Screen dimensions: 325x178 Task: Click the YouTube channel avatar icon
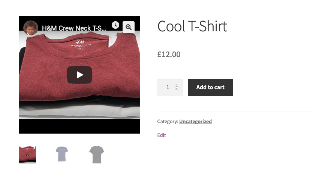[x=31, y=28]
